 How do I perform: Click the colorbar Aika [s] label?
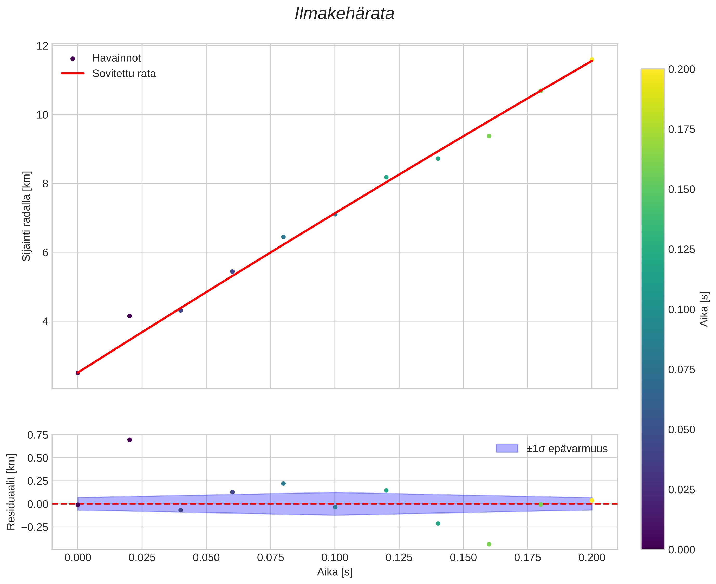(x=704, y=309)
